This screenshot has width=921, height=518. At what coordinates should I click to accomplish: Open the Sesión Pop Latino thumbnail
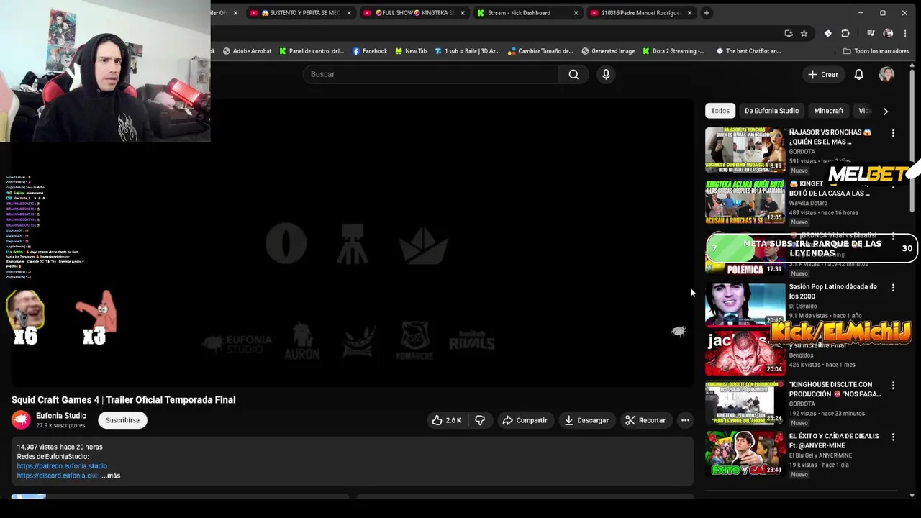(745, 304)
